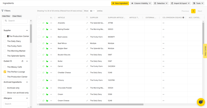The image size is (207, 108).
Task: Uncheck The Perfect Lounge outlet filter
Action: point(5,72)
